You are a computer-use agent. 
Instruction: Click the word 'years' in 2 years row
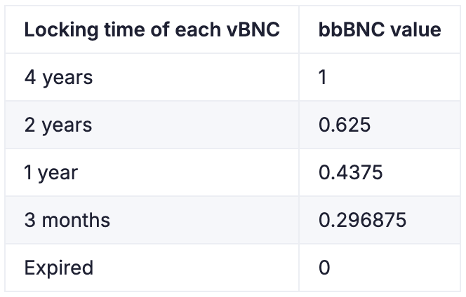(67, 126)
